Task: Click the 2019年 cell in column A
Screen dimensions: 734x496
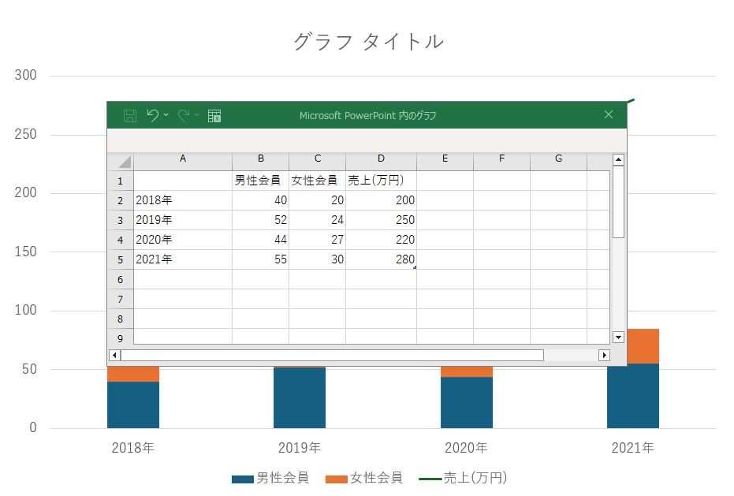Action: 183,220
